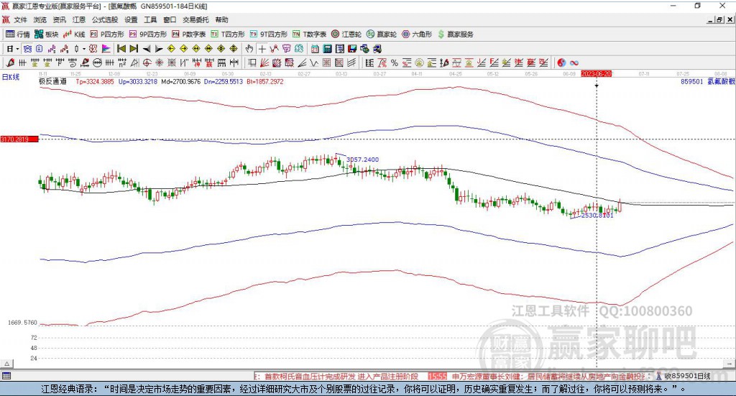Jump to the last bar with ▶| icon
This screenshot has height=396, width=736.
134,49
